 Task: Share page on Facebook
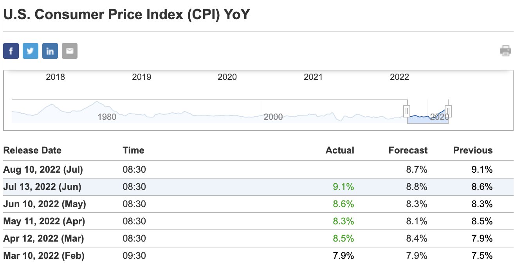[11, 51]
